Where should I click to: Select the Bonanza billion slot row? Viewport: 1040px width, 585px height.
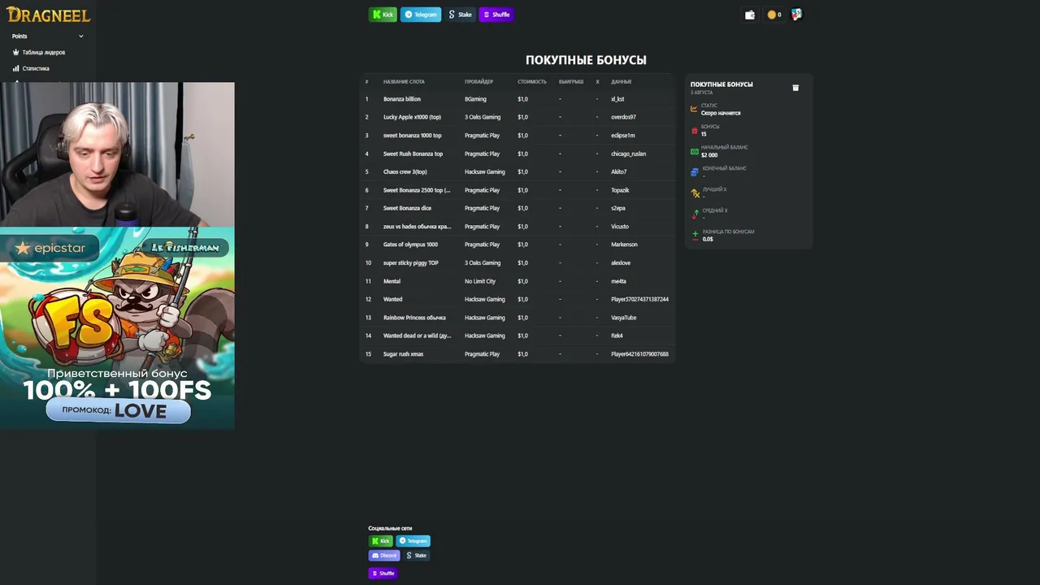(x=518, y=99)
